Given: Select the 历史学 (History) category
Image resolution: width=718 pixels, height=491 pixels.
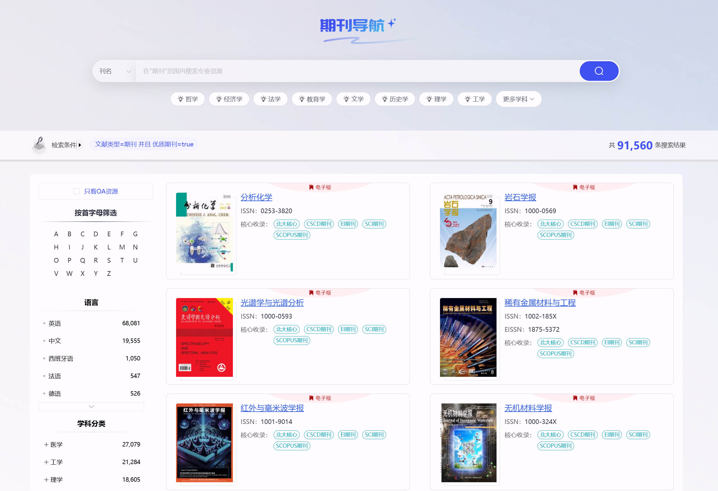Looking at the screenshot, I should (x=395, y=99).
